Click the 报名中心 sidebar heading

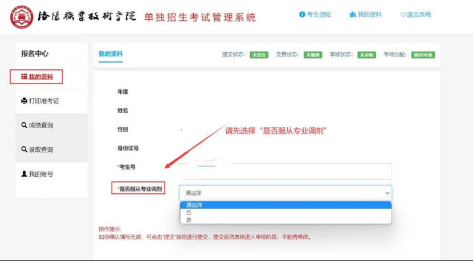point(35,53)
